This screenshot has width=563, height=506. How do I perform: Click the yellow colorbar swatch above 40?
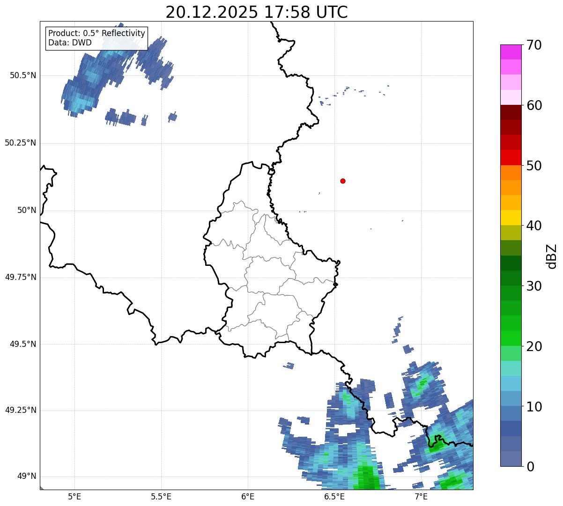(x=511, y=218)
